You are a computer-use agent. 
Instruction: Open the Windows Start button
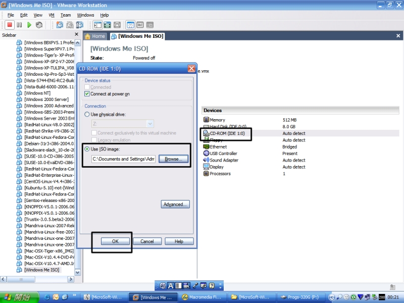tap(19, 297)
